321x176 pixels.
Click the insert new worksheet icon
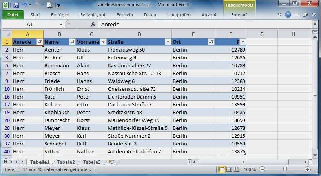pos(111,162)
